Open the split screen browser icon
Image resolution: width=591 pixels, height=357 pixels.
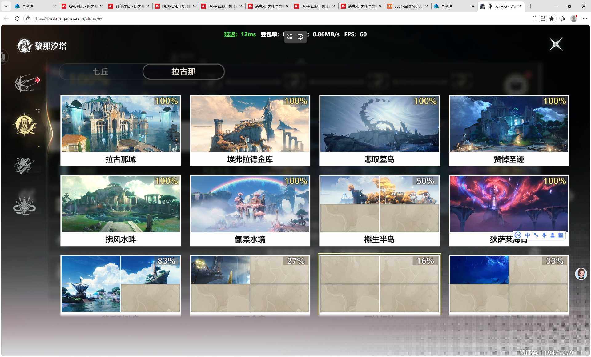click(543, 18)
